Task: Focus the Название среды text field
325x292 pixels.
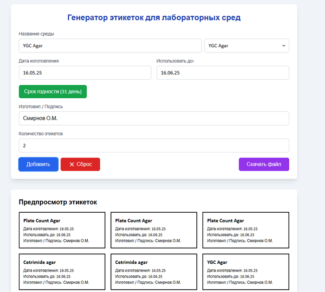Action: click(x=110, y=46)
